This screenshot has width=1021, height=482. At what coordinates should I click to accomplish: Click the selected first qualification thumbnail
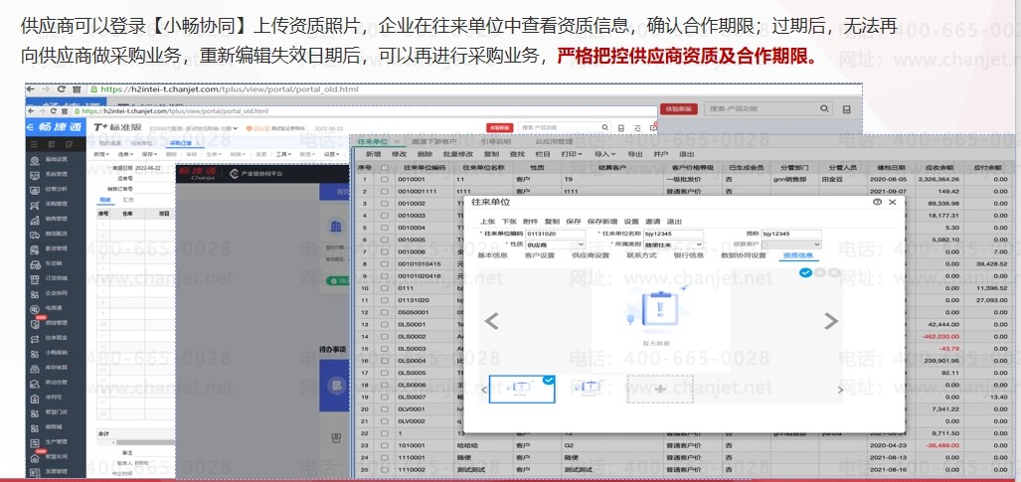tap(522, 389)
